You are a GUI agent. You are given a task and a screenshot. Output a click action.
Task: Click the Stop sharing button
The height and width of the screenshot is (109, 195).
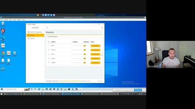[138, 90]
